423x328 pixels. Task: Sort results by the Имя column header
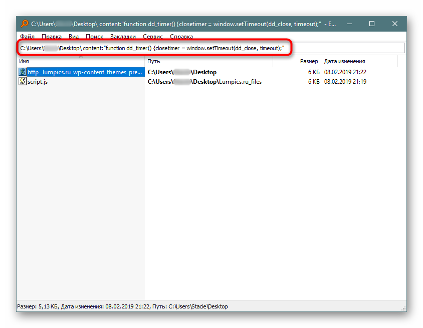click(x=81, y=61)
